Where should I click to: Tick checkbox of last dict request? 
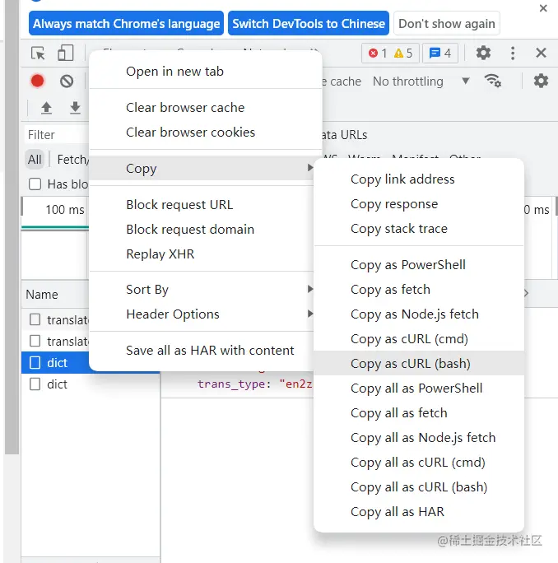(35, 384)
